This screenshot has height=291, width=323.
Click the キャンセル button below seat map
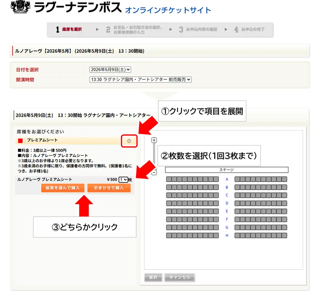coord(180,277)
